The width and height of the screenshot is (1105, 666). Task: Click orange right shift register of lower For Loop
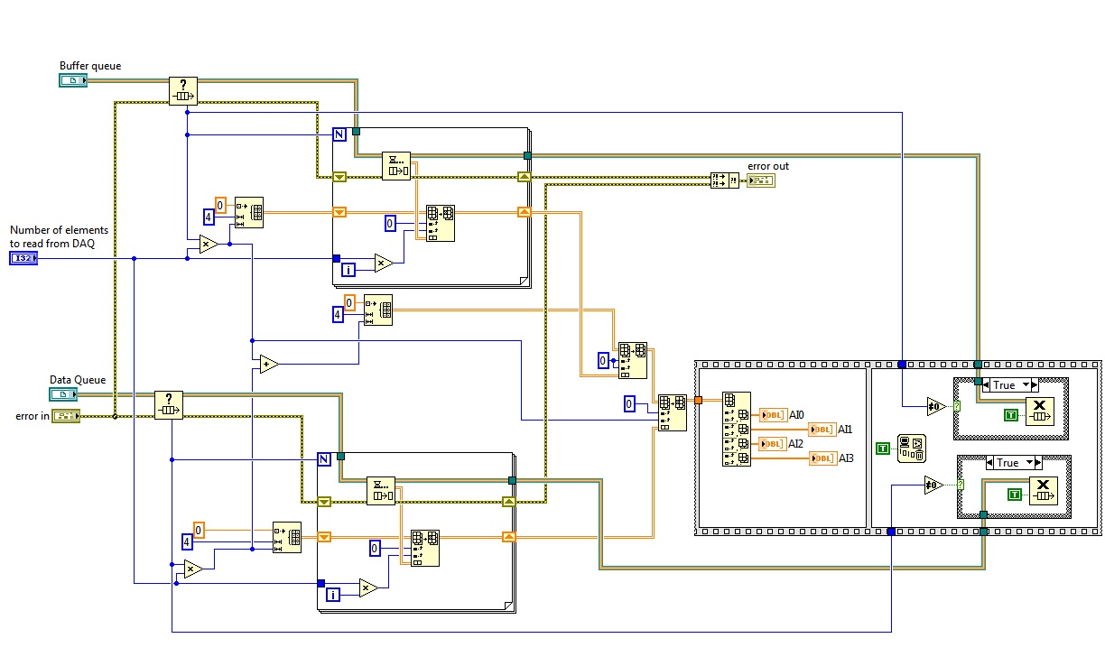point(507,537)
